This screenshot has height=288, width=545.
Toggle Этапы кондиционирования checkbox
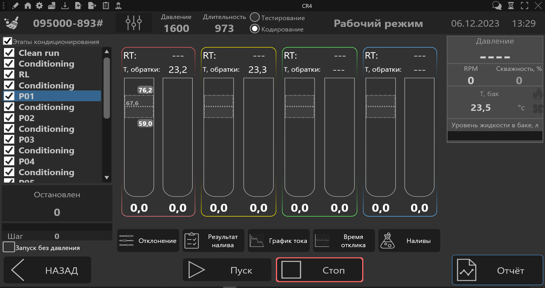tap(7, 41)
